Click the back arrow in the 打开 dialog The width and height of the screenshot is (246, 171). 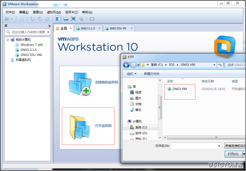(x=126, y=65)
